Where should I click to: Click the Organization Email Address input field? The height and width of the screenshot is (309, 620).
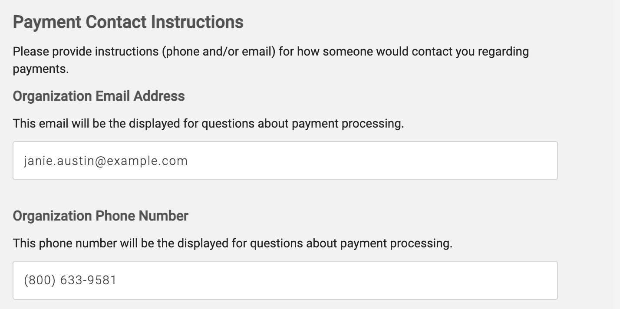[x=285, y=161]
